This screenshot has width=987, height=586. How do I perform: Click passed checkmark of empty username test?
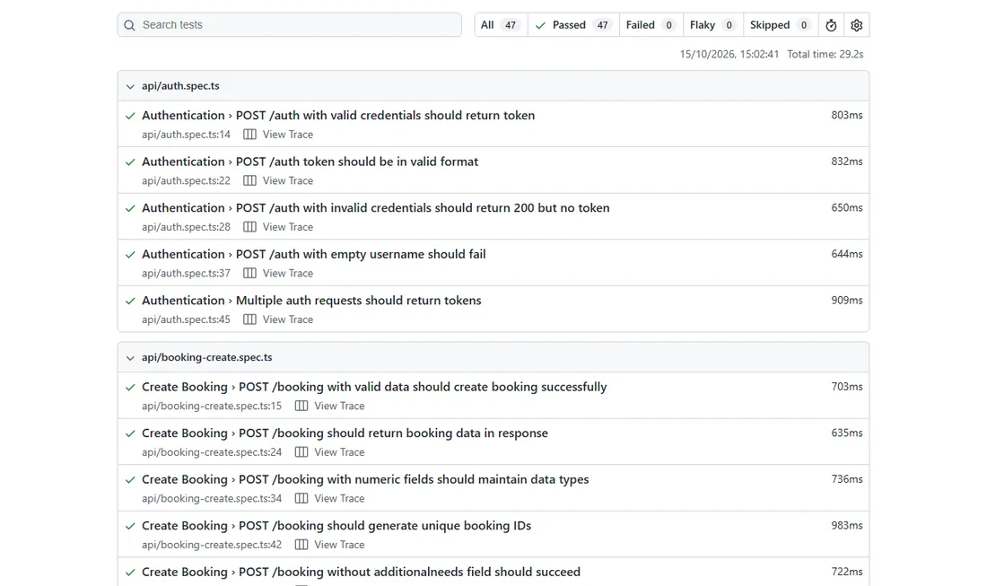[x=130, y=255]
